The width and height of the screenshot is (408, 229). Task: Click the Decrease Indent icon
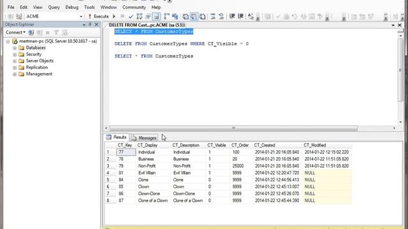click(232, 17)
